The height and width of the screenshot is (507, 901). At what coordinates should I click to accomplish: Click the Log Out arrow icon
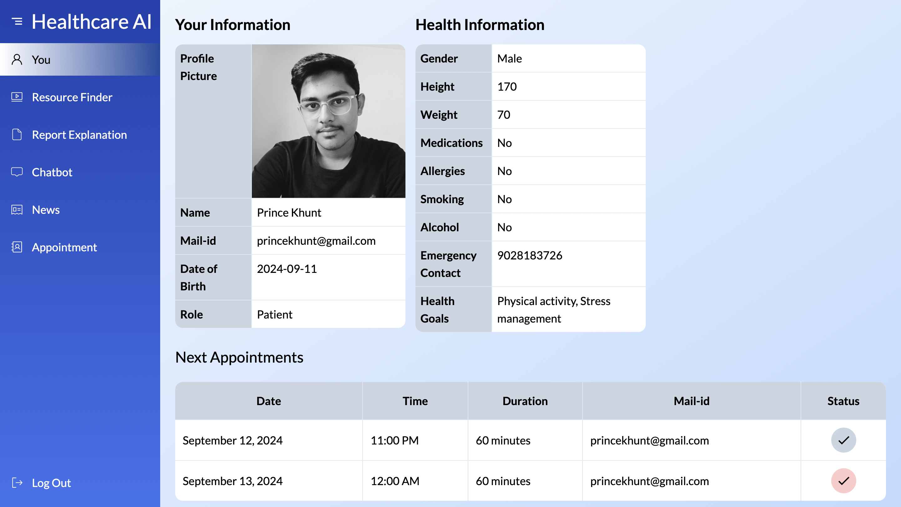[x=17, y=483]
